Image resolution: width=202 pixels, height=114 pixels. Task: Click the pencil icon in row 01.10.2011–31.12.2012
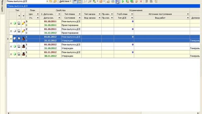click(23, 31)
